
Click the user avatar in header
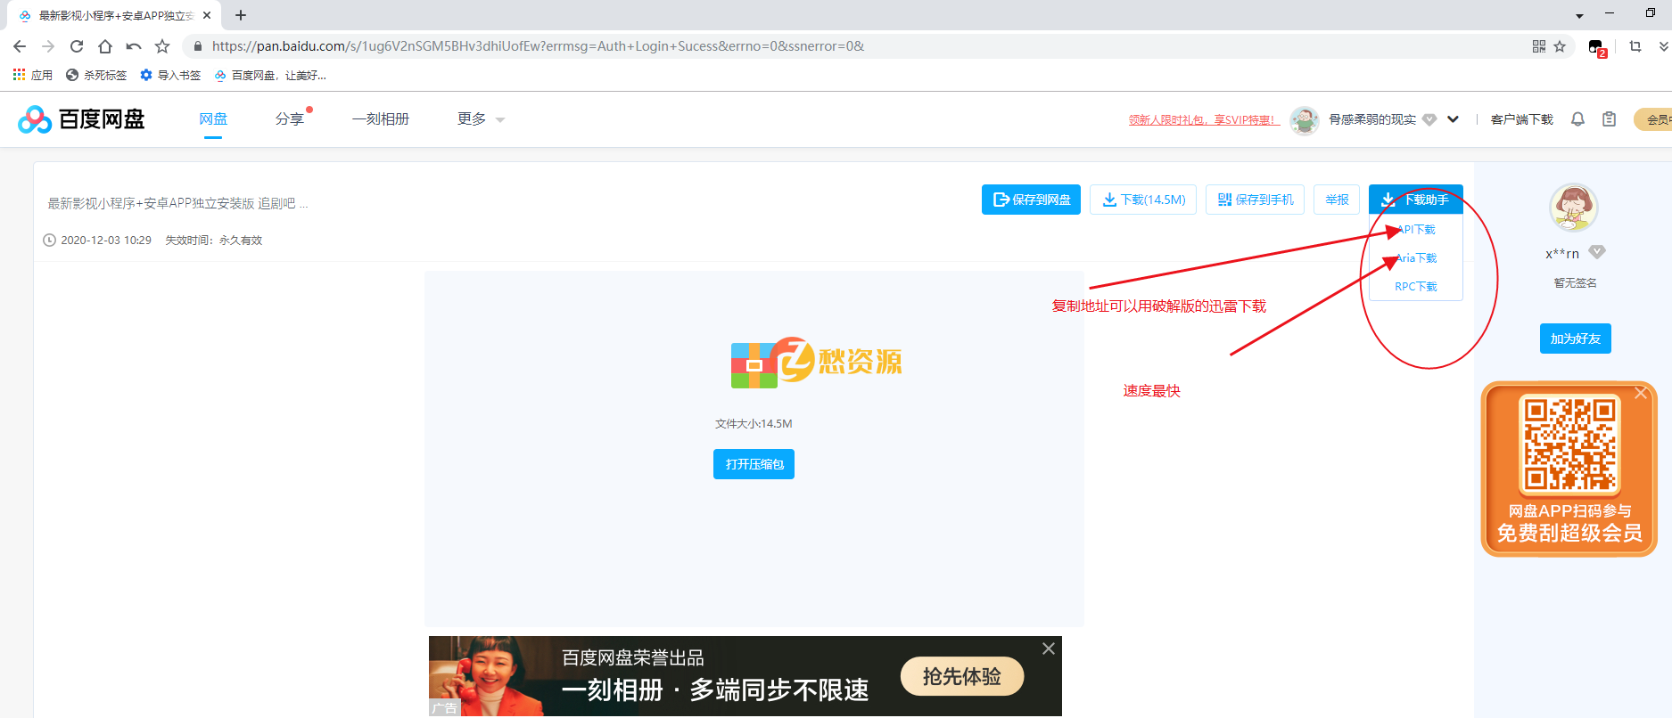[x=1305, y=119]
